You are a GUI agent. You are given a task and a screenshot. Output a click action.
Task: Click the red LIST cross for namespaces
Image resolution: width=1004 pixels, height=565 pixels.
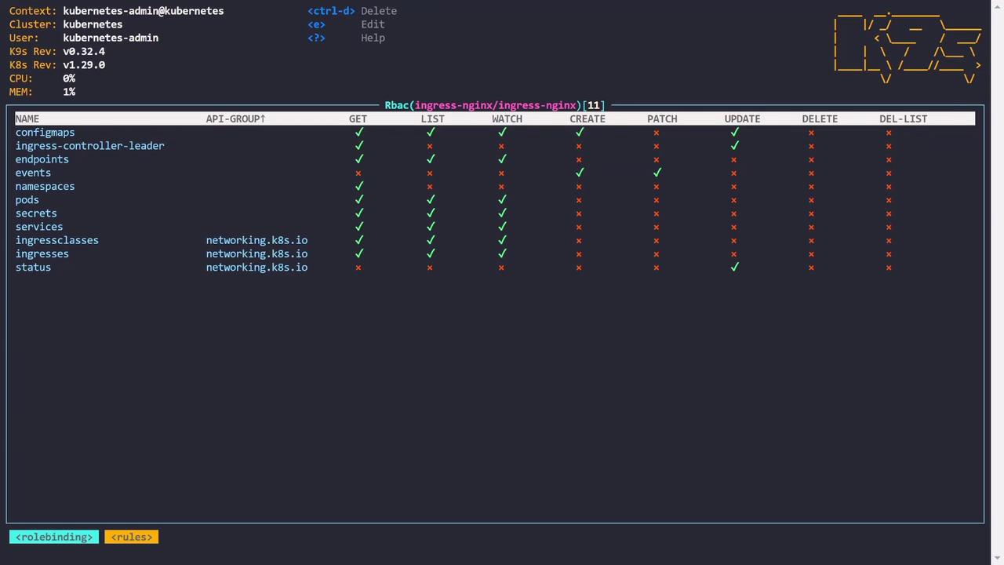tap(430, 187)
